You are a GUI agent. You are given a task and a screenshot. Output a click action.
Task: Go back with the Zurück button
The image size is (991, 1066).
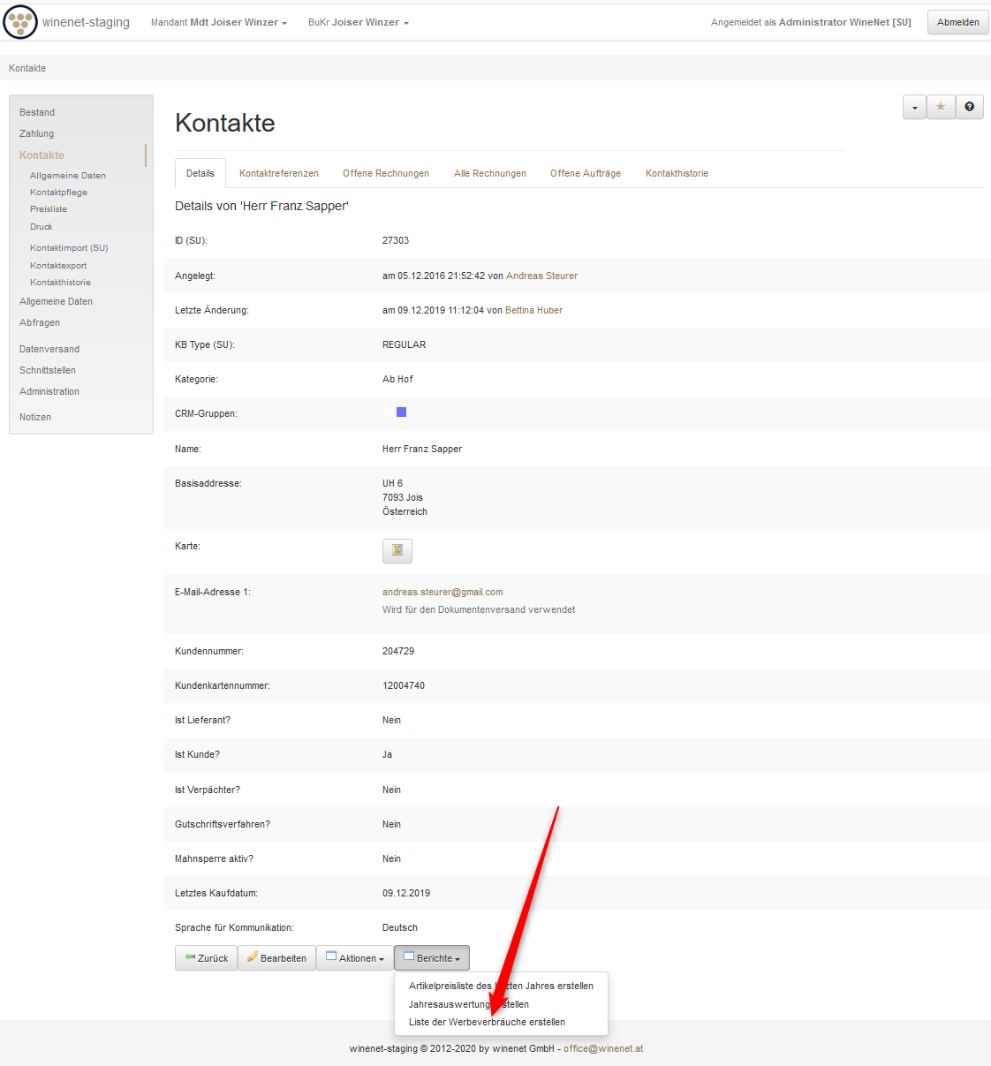pos(206,958)
